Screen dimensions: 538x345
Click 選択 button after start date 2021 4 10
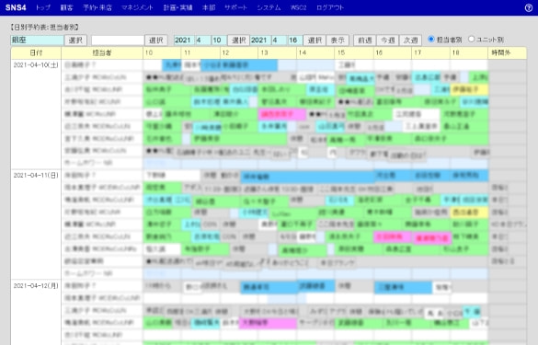point(238,40)
